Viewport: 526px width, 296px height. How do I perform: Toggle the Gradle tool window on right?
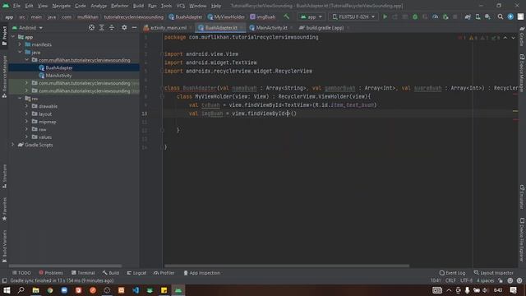tap(522, 36)
